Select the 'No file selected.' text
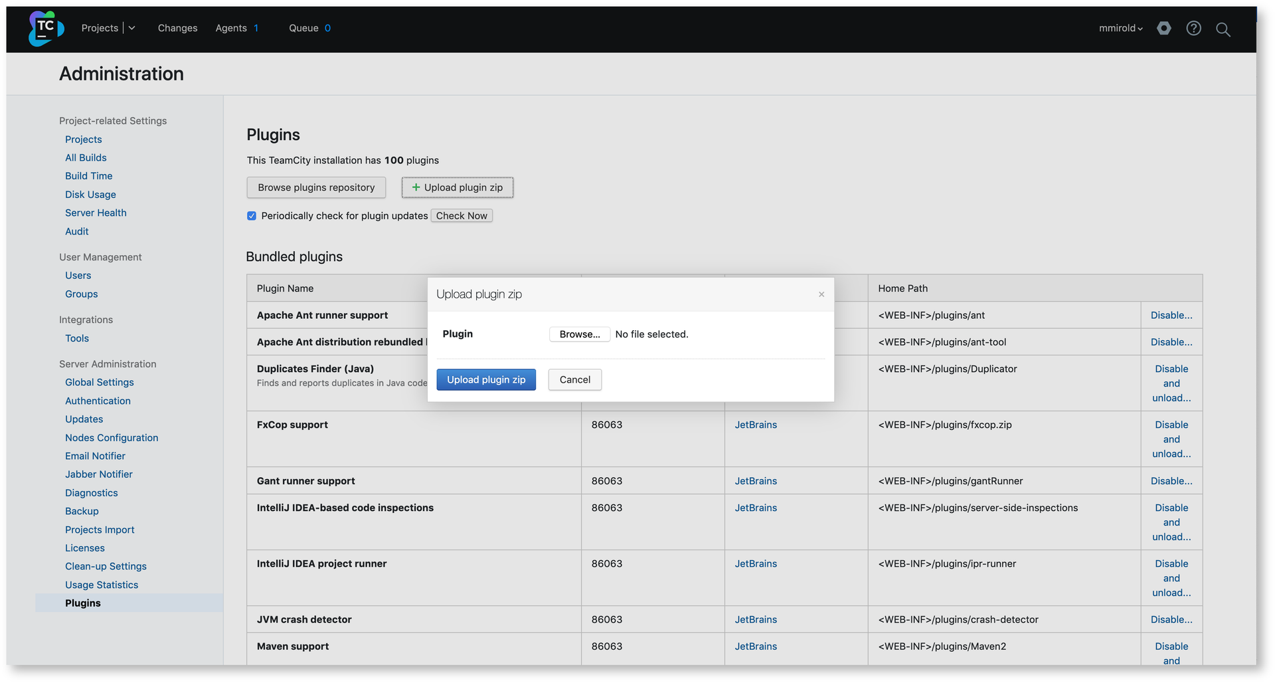 click(x=651, y=334)
